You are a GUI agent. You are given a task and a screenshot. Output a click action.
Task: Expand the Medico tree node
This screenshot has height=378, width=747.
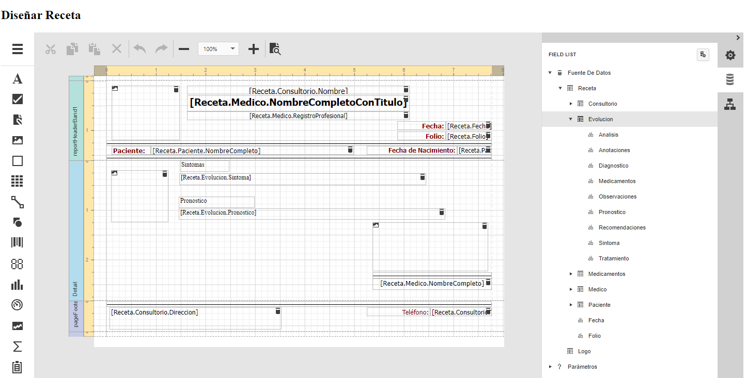(571, 289)
